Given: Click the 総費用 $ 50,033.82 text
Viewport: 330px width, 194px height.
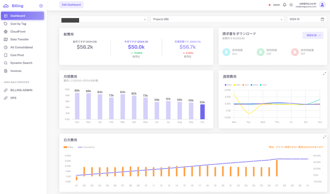Looking at the screenshot, I should pyautogui.click(x=234, y=38).
